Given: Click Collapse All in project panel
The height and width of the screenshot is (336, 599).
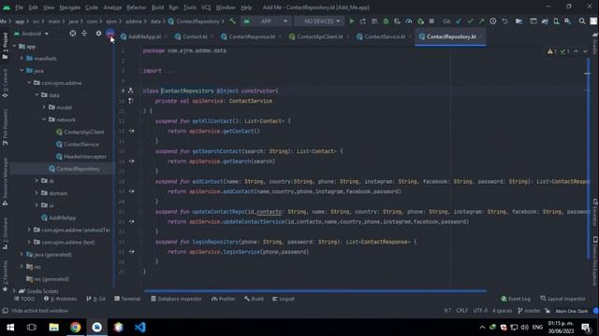Looking at the screenshot, I should [84, 34].
